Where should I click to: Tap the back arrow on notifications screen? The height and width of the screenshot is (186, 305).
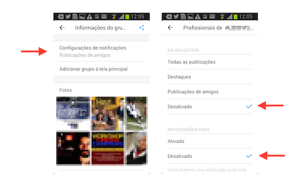170,28
